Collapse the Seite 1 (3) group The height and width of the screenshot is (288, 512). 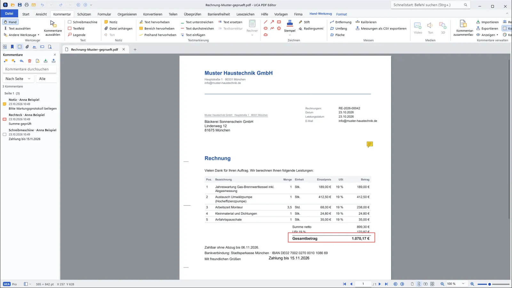(12, 93)
